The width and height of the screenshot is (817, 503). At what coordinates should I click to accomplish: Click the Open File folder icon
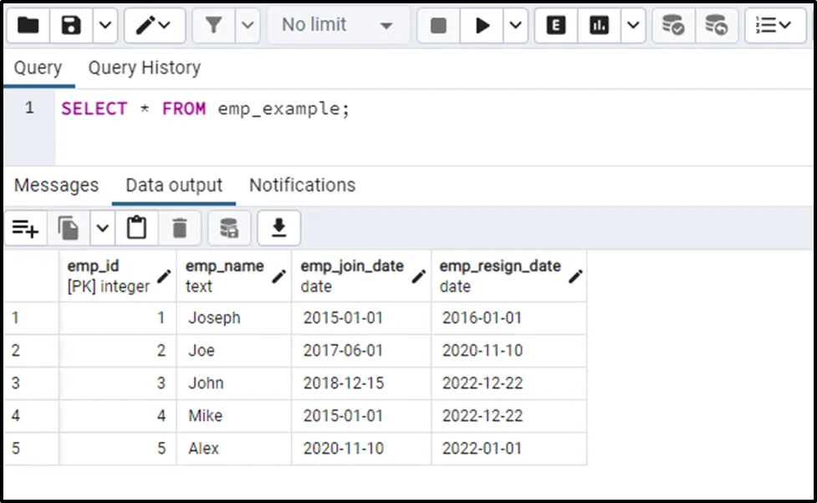pyautogui.click(x=28, y=26)
